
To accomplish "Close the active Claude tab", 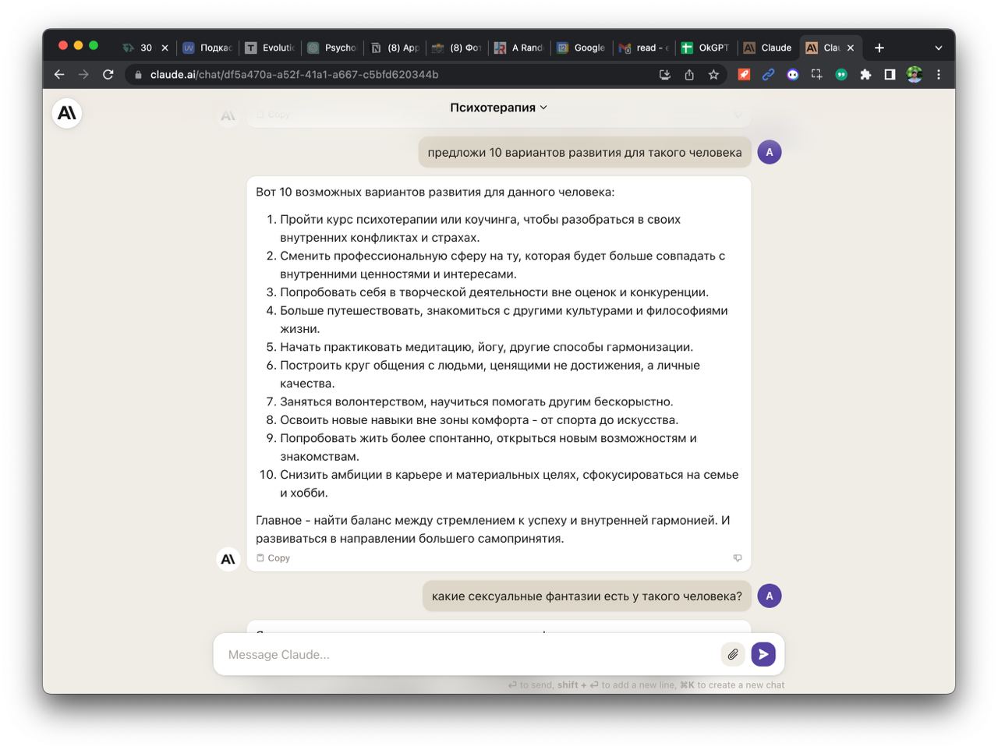I will point(851,48).
